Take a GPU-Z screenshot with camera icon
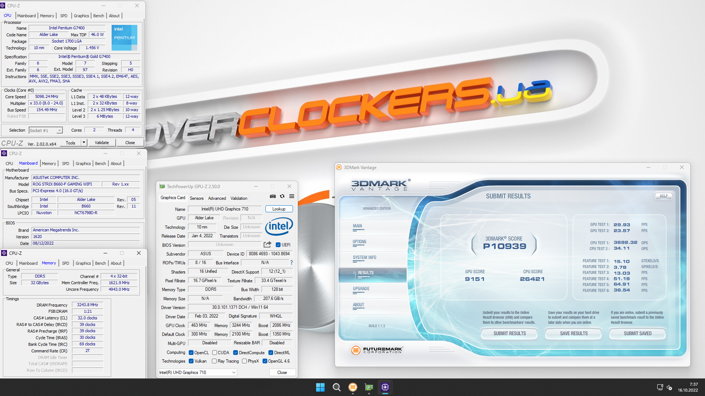 click(272, 197)
